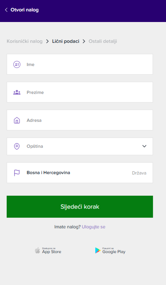Click the location pin icon beside Opština
This screenshot has height=285, width=166.
(17, 146)
